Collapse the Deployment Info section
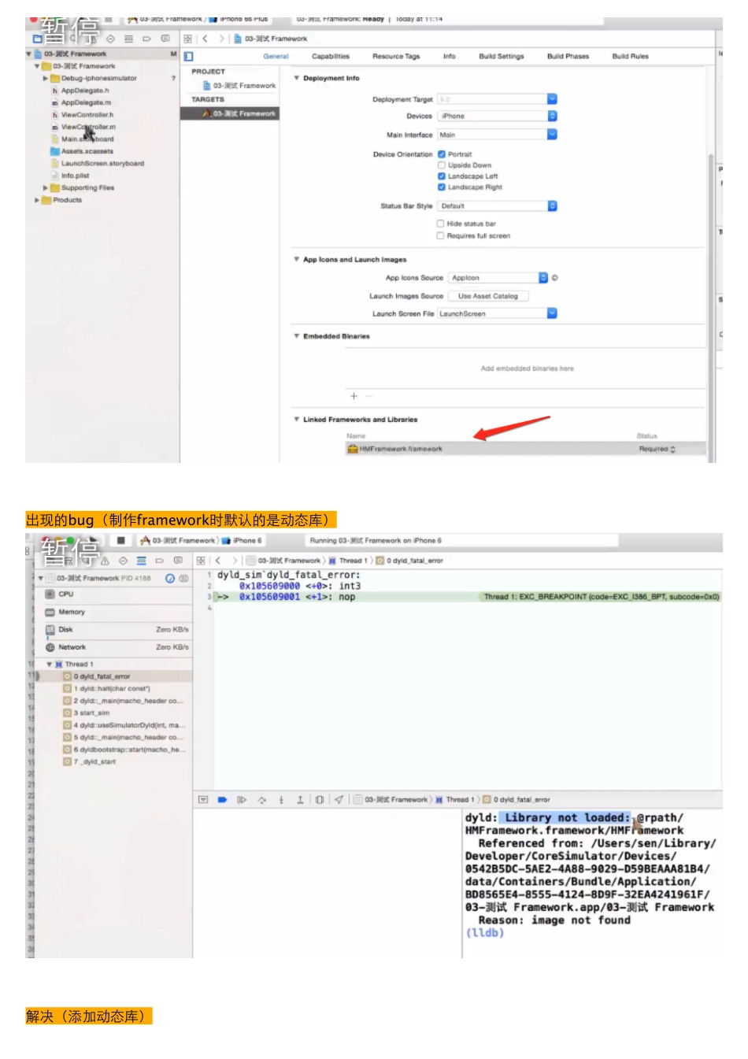Screen dimensions: 748x1059 [x=296, y=78]
